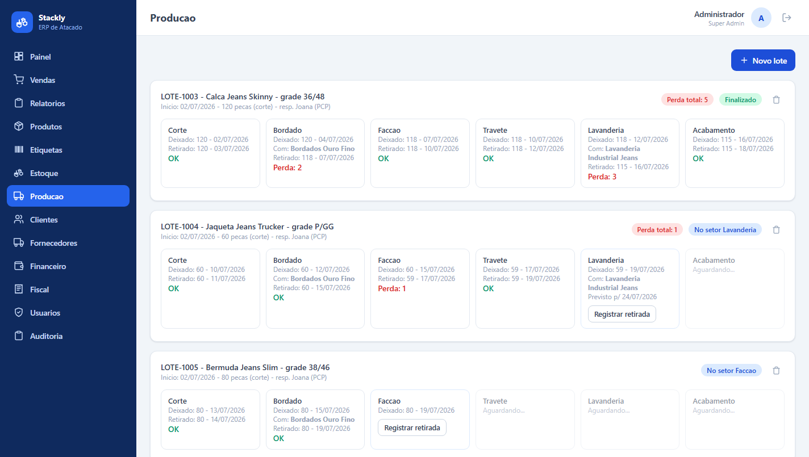Select the Corte stage card of LOTE-1003
The image size is (809, 457).
point(210,153)
